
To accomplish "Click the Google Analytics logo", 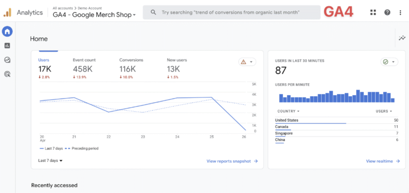I will click(8, 12).
